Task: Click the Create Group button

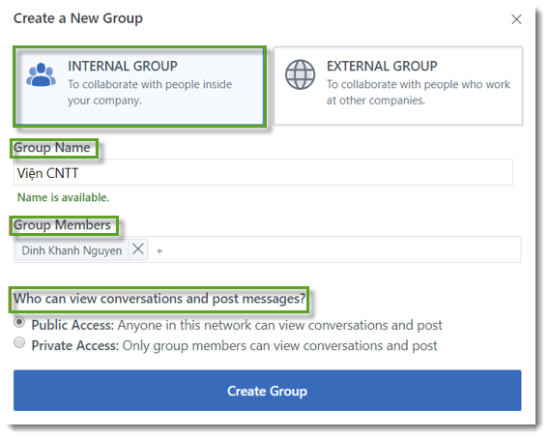Action: (x=268, y=391)
